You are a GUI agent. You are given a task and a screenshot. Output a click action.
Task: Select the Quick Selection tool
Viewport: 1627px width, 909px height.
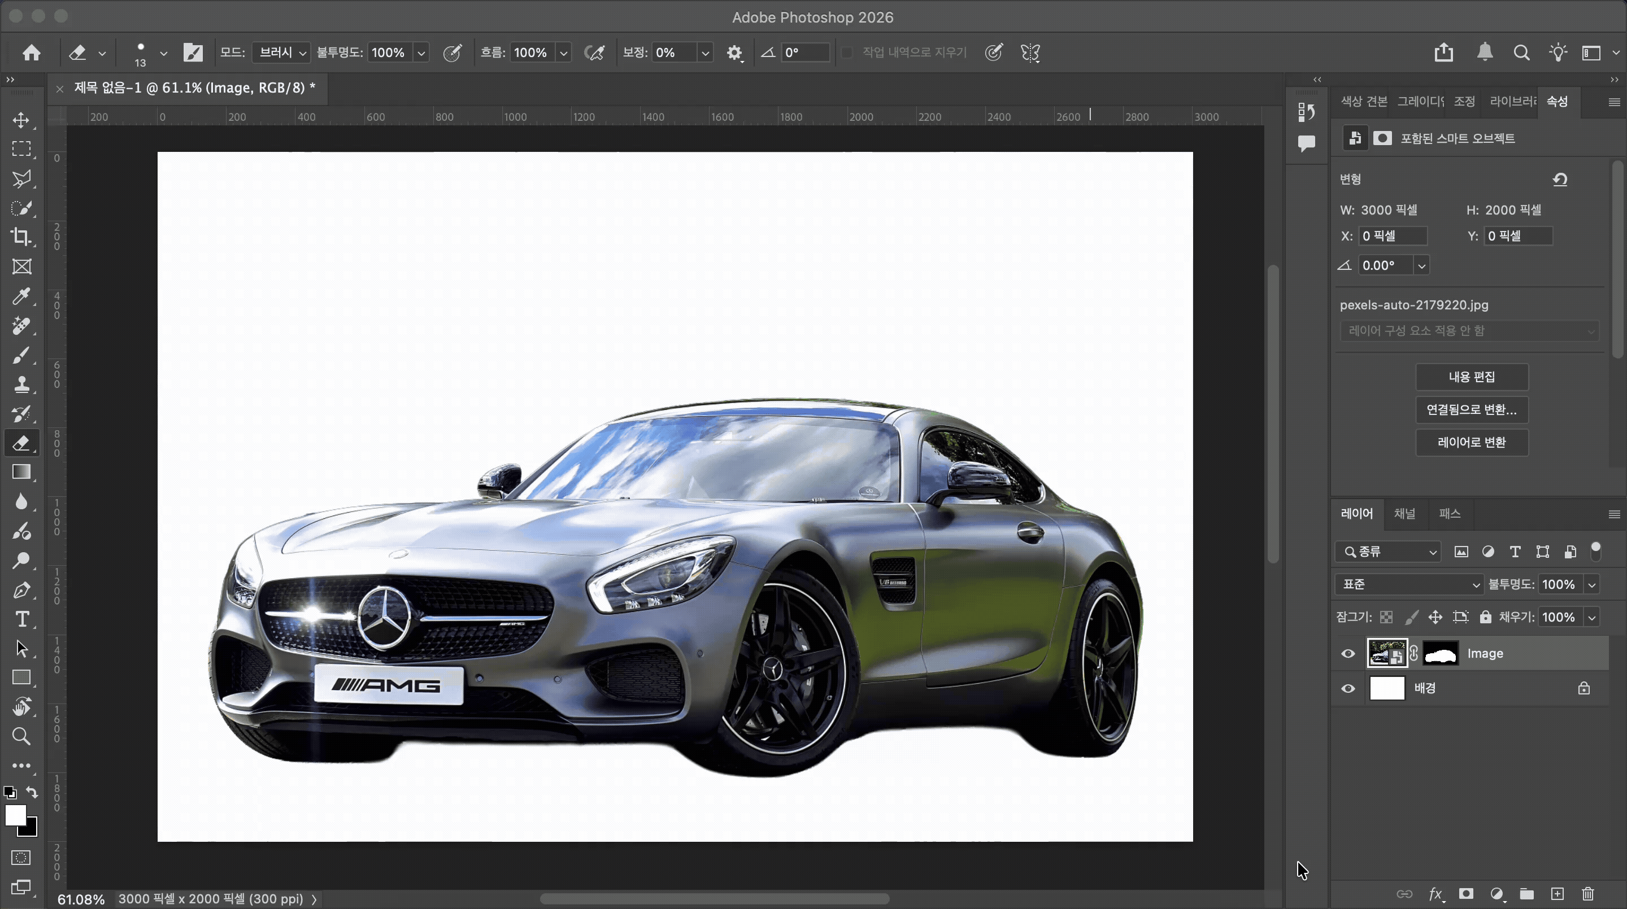click(21, 208)
